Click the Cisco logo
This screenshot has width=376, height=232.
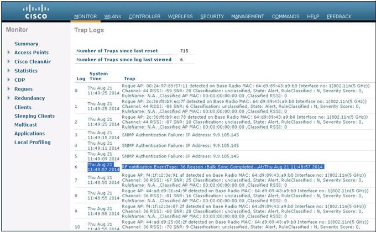(x=36, y=12)
